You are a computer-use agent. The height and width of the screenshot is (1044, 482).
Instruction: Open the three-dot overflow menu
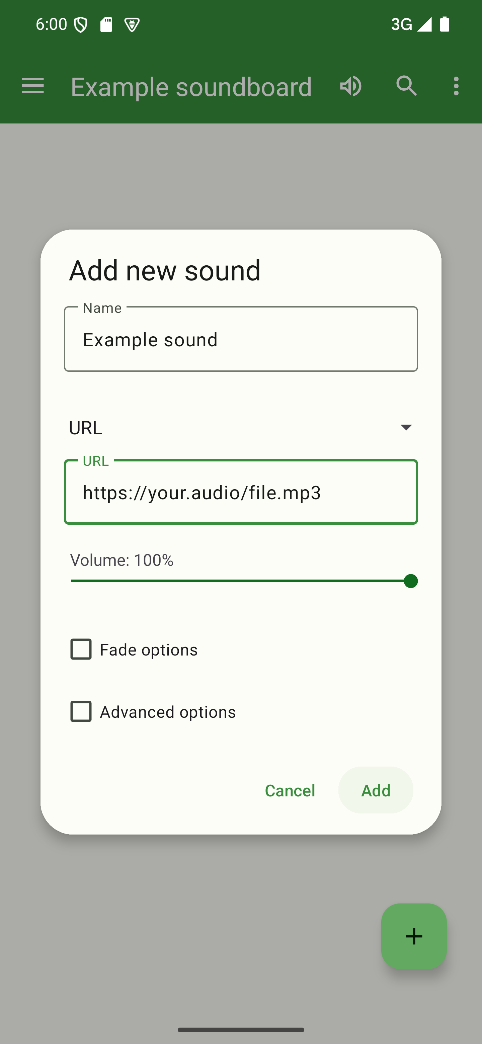click(x=456, y=86)
